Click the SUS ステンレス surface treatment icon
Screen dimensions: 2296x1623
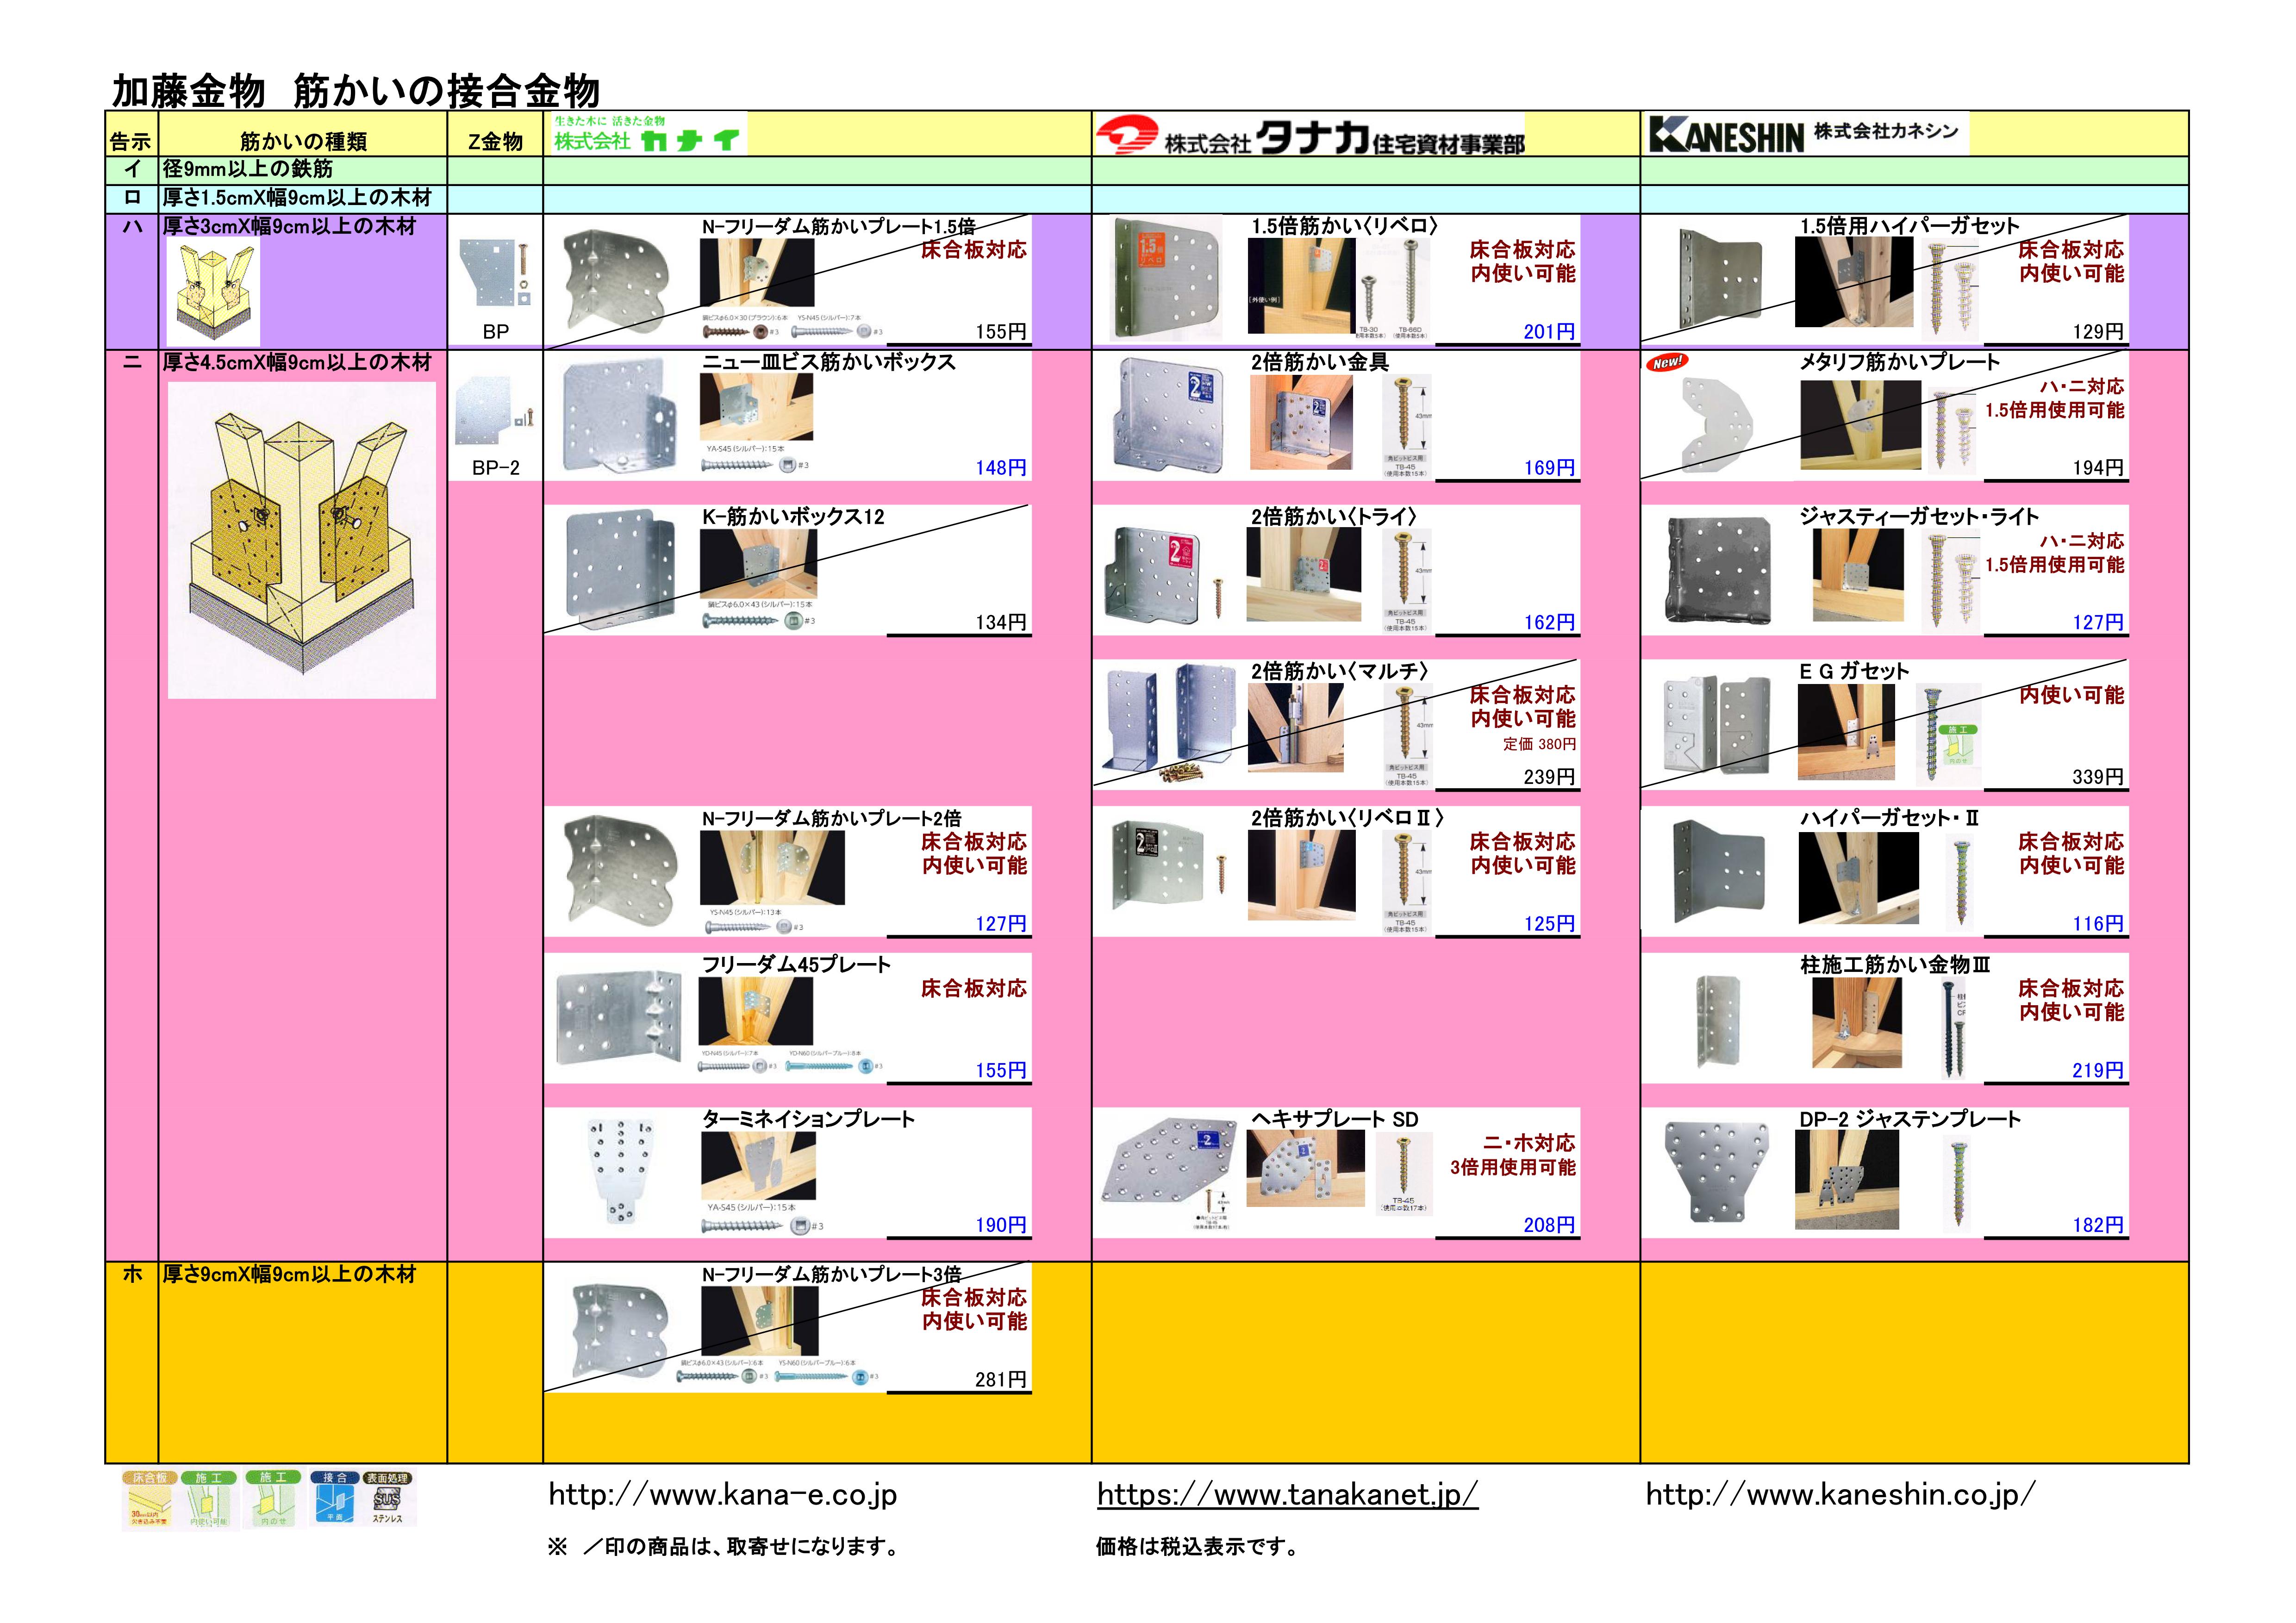[388, 1499]
